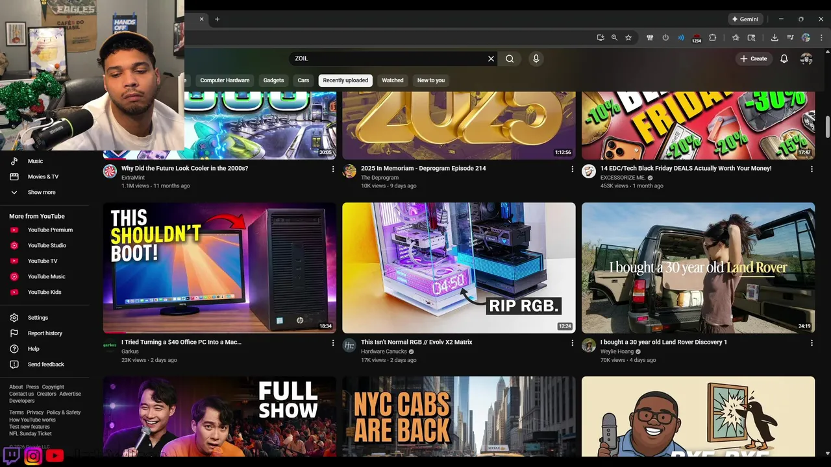Open Chrome media controls icon
This screenshot has height=467, width=831.
[x=790, y=38]
